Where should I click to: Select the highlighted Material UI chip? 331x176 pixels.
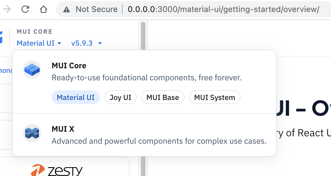point(76,97)
